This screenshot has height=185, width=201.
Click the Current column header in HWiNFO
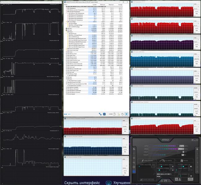click(x=94, y=5)
